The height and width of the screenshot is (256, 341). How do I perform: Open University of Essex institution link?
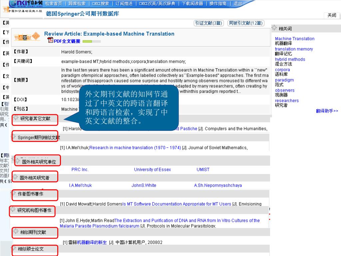pyautogui.click(x=152, y=169)
